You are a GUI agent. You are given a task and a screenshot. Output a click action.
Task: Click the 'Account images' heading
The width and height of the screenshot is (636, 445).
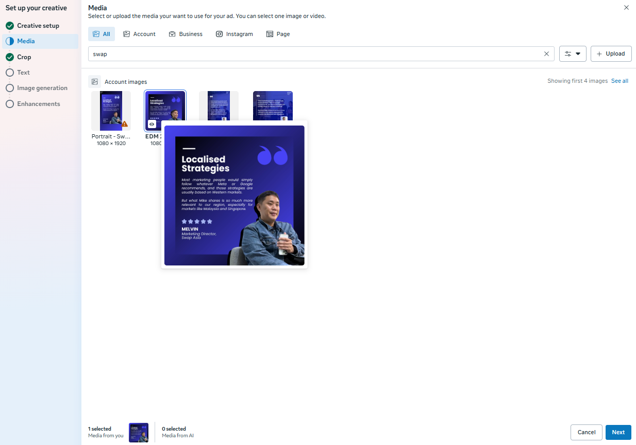point(126,82)
